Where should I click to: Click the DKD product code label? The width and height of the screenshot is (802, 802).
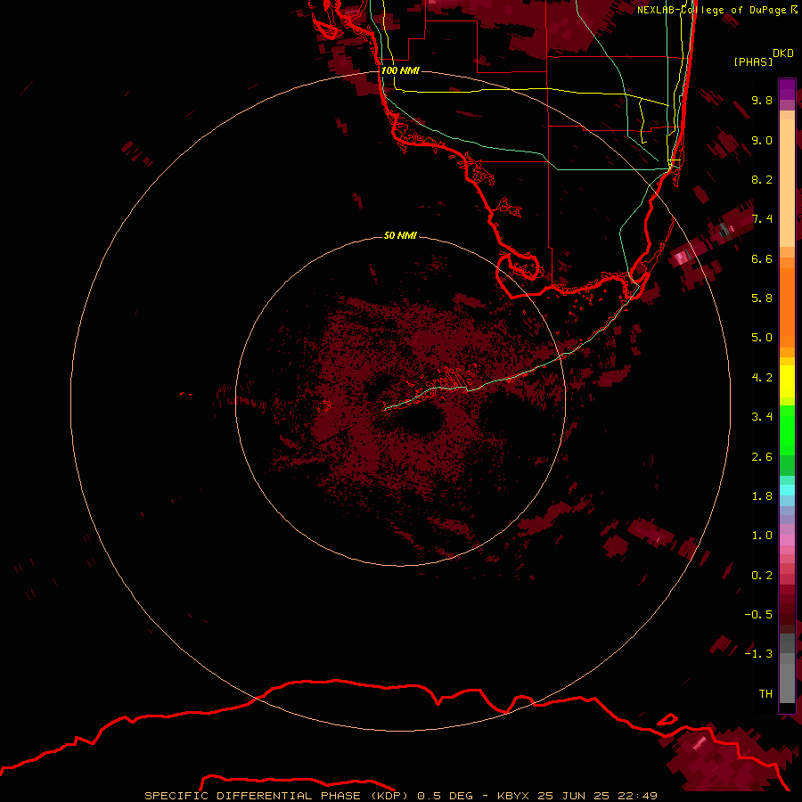click(x=783, y=53)
